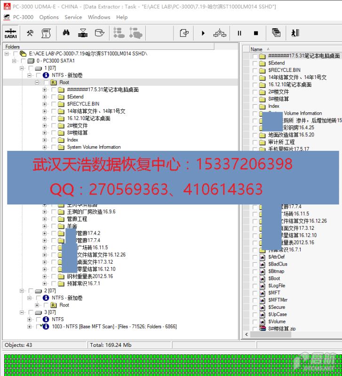Collapse the 0 - PC3000 SATA1 node
The image size is (342, 376).
click(15, 61)
